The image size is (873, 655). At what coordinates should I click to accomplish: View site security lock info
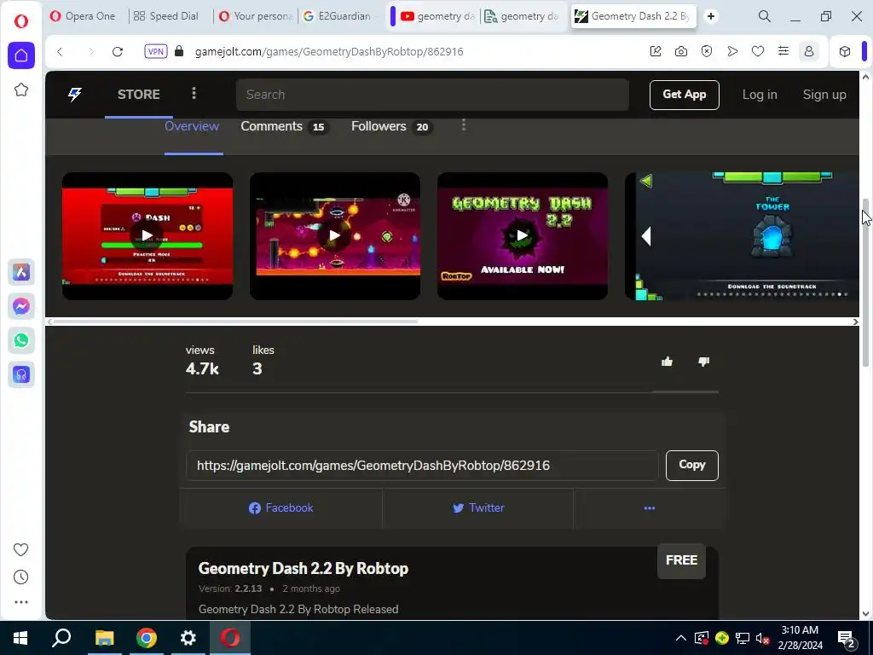(x=179, y=51)
